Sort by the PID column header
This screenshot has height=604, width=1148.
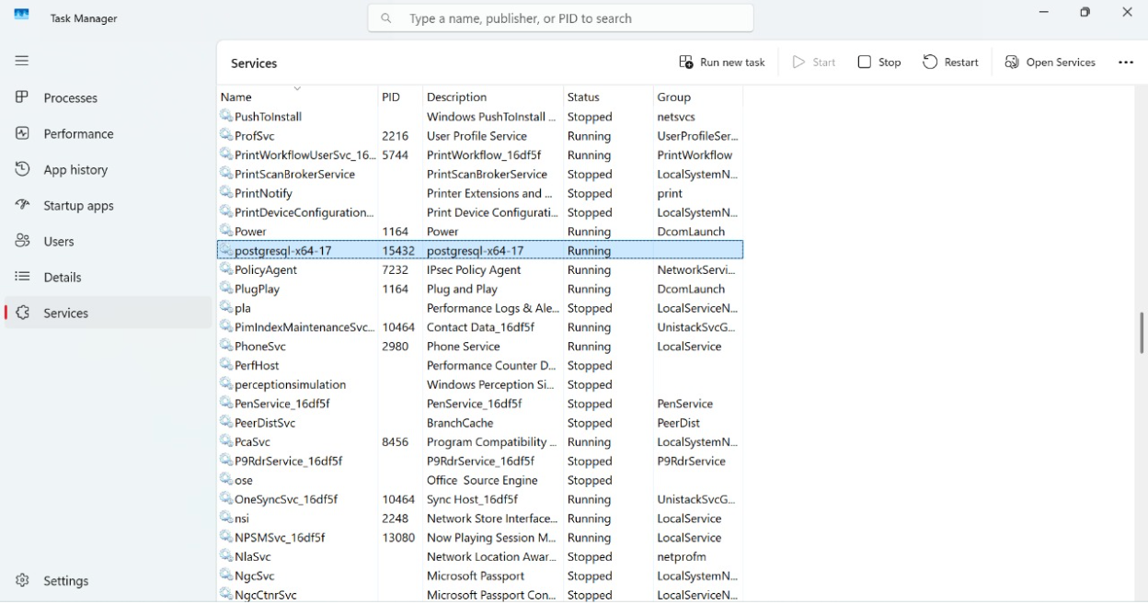click(391, 97)
